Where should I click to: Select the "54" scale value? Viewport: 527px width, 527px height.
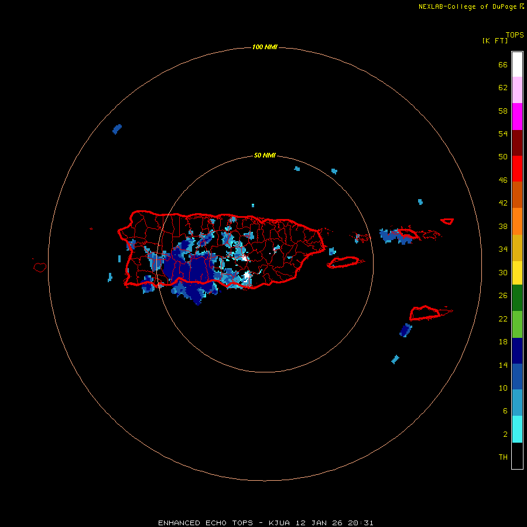[x=503, y=134]
